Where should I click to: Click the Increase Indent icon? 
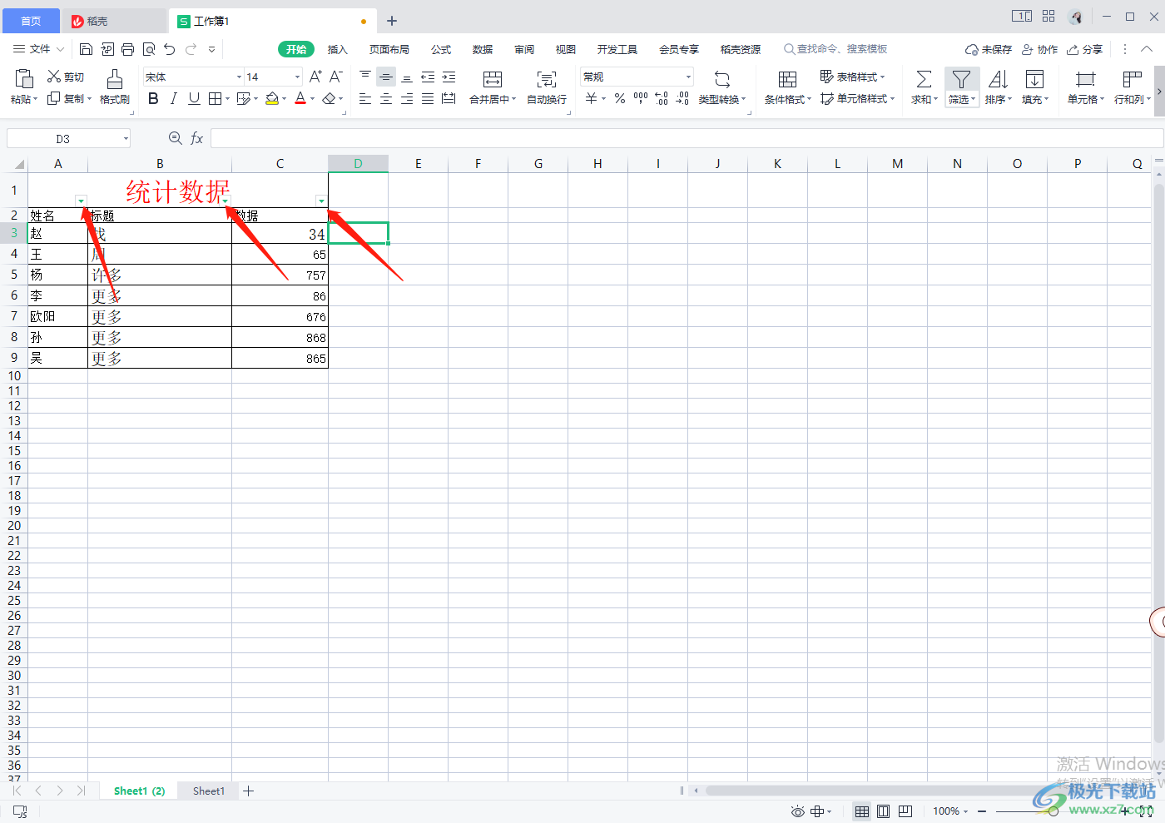click(449, 77)
